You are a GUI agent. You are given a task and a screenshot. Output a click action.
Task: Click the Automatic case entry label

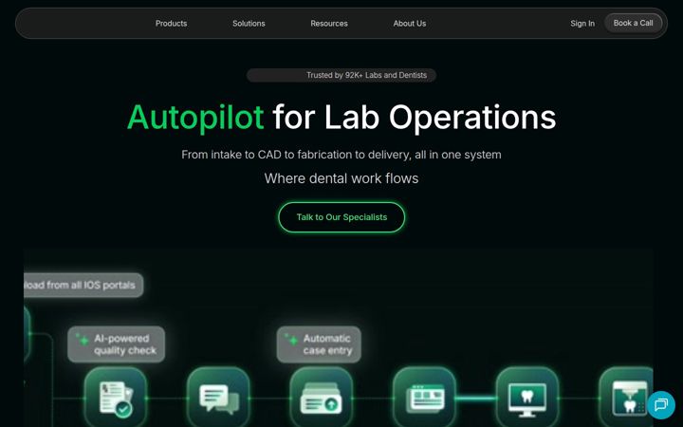319,344
